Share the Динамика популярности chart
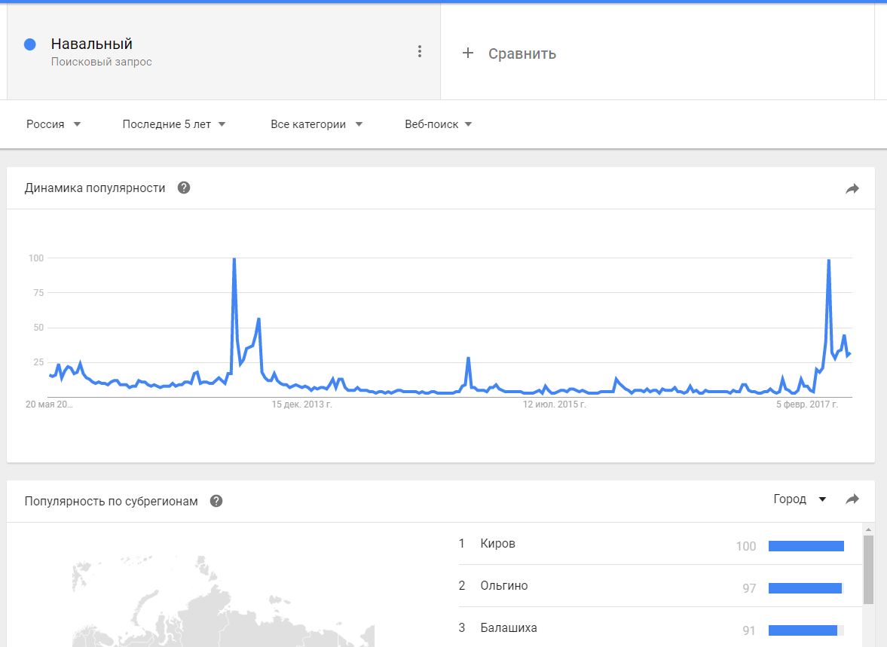 click(x=852, y=189)
